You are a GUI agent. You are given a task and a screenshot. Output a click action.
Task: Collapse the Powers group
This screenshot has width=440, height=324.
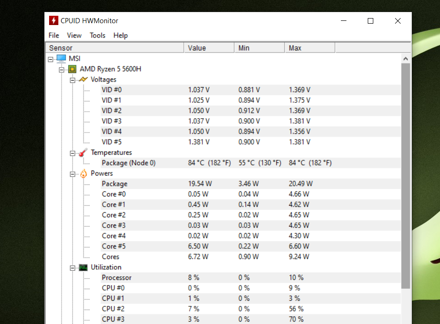click(x=72, y=174)
